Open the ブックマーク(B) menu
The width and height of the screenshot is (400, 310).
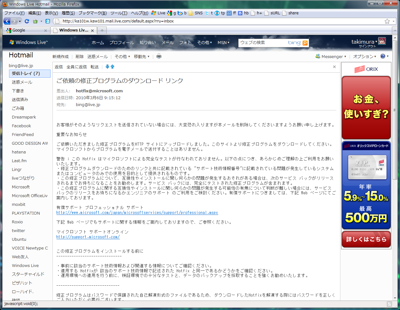[92, 13]
